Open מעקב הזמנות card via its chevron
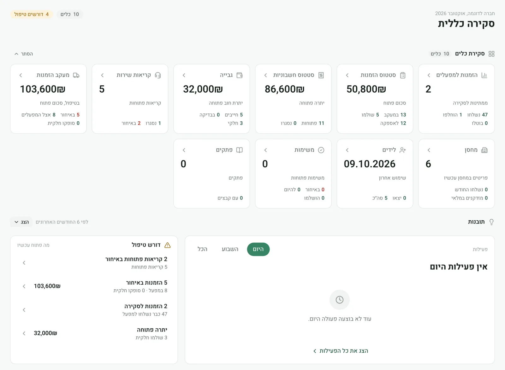505x370 pixels. (21, 75)
